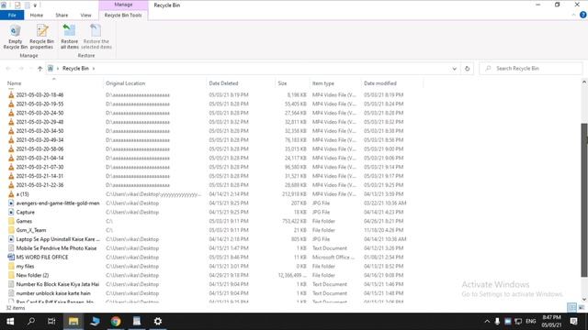Viewport: 588px width, 330px height.
Task: Expand address bar history dropdown
Action: tap(454, 69)
